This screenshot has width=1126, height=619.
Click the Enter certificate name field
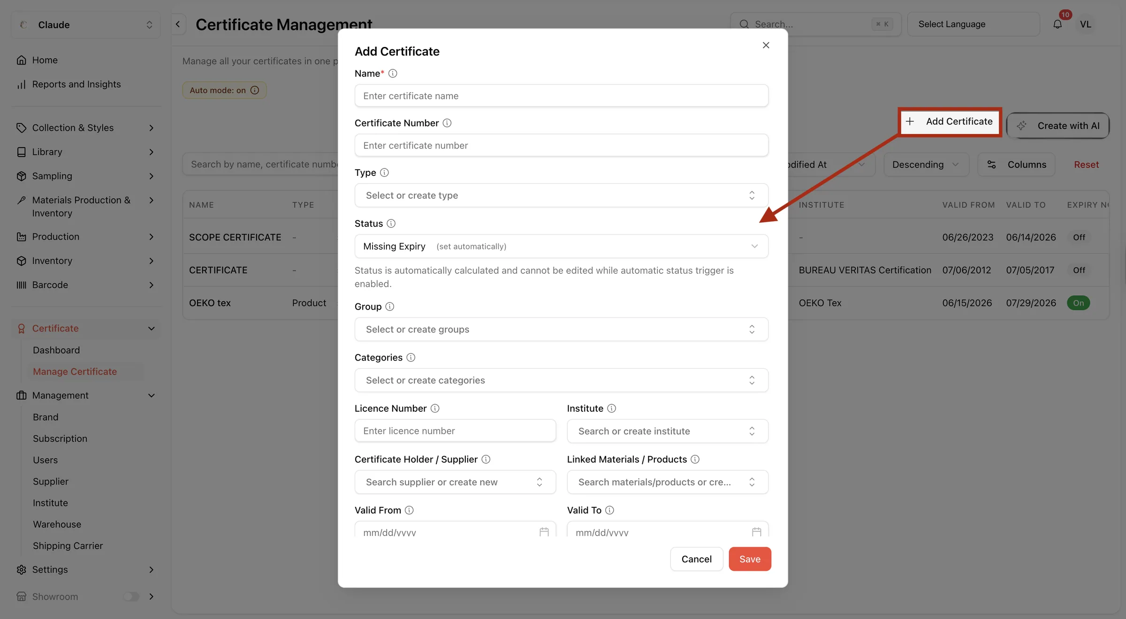[x=561, y=96]
